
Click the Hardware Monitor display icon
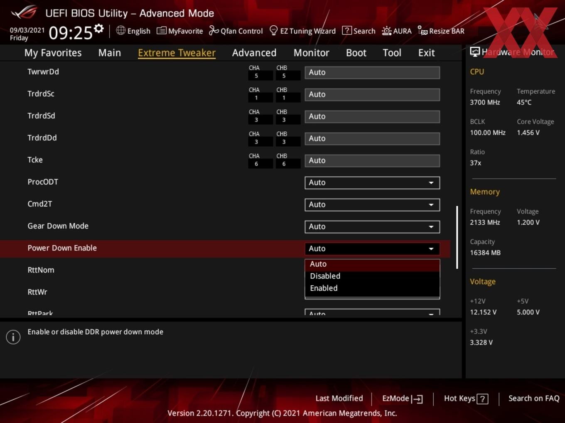[474, 52]
